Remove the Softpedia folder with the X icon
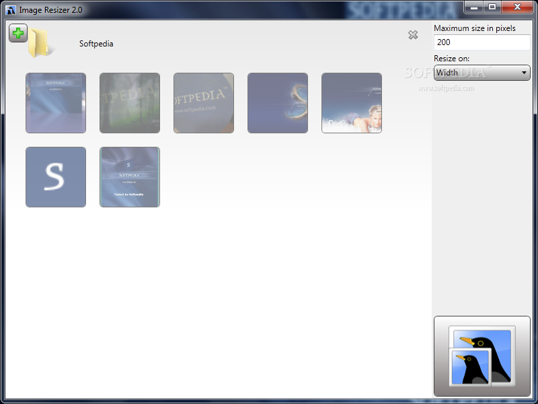 point(413,35)
